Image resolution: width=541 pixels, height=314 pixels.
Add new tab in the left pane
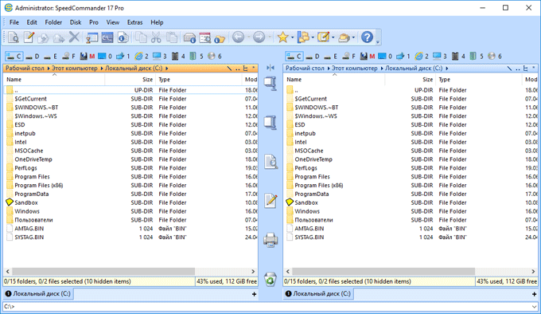pyautogui.click(x=254, y=294)
